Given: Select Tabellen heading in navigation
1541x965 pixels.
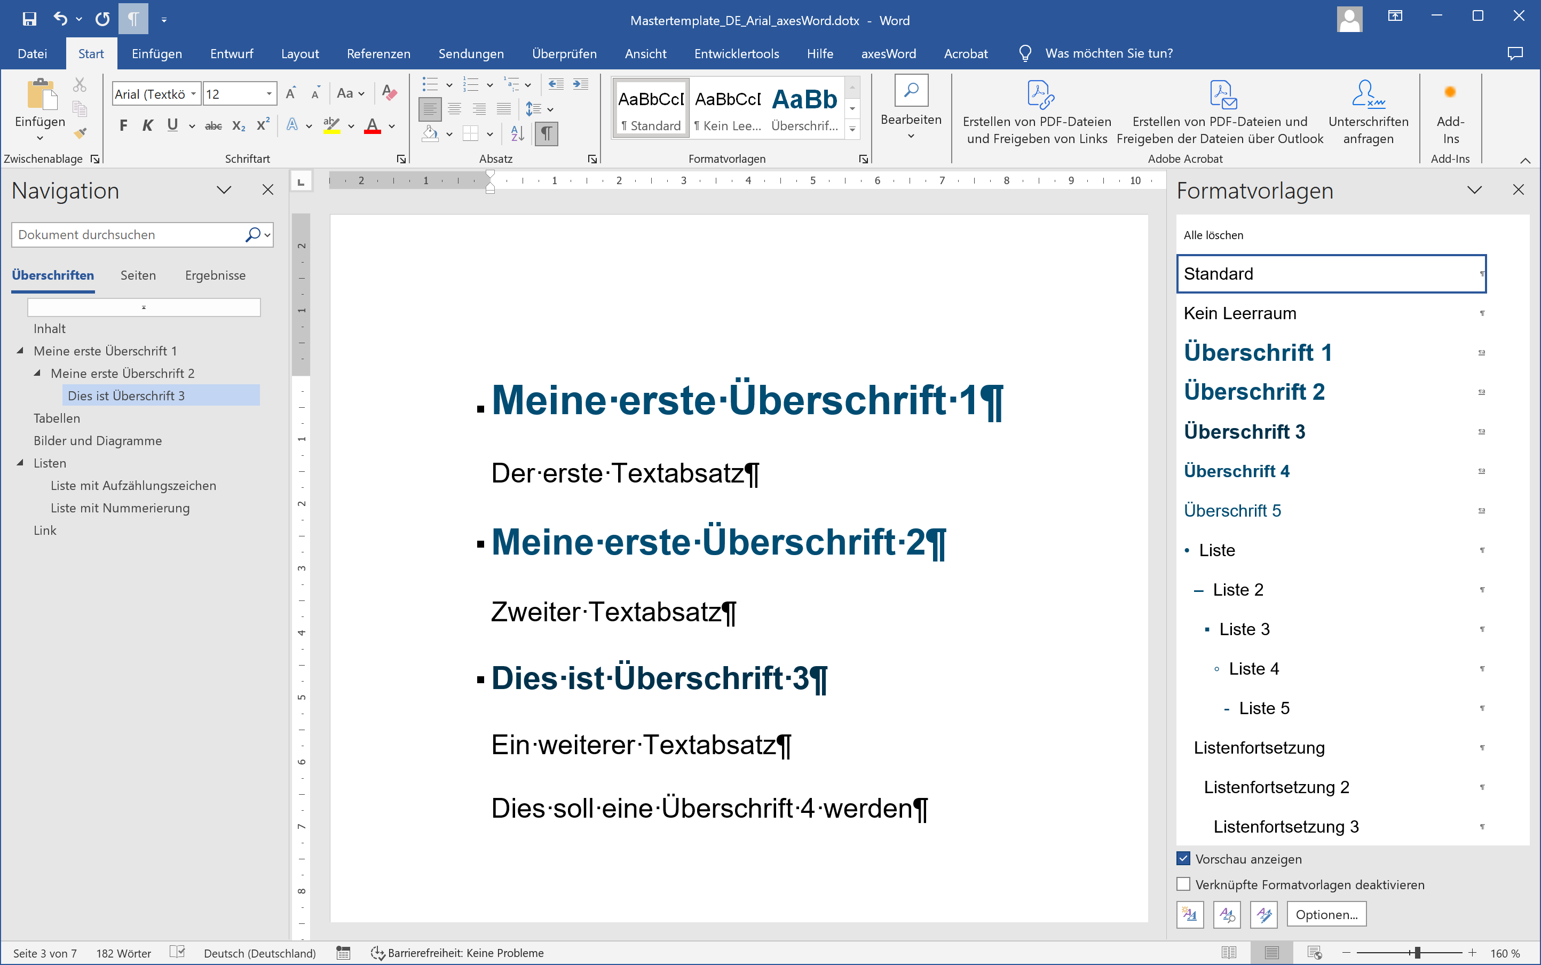Looking at the screenshot, I should pos(57,418).
